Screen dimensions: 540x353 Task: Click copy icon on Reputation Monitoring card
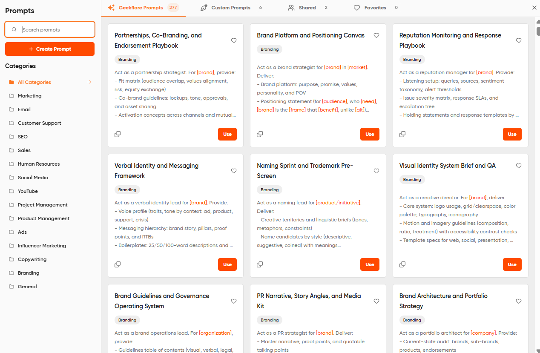click(x=402, y=134)
